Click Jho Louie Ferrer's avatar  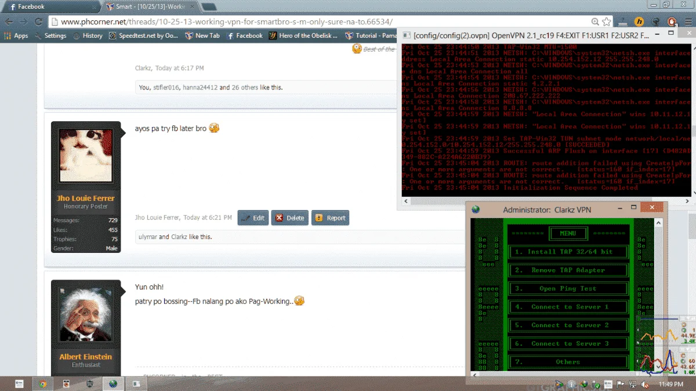pyautogui.click(x=86, y=156)
